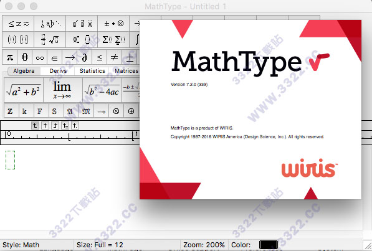Dismiss the MathType about splash window

point(250,110)
